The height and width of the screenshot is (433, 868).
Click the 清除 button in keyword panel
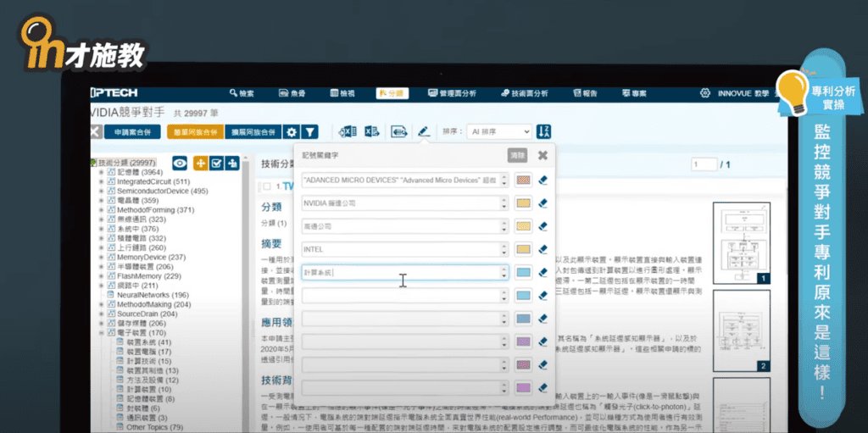pos(516,155)
